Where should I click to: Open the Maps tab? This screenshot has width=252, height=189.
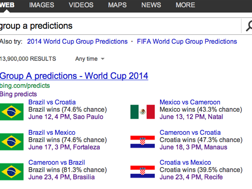coord(117,5)
